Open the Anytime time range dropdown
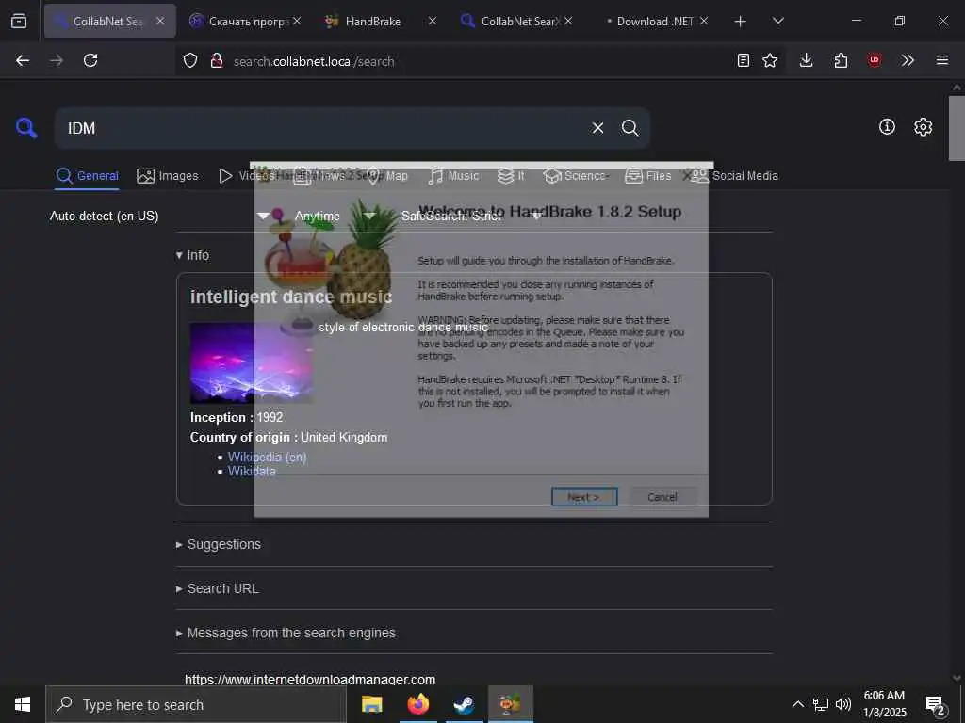Viewport: 965px width, 723px height. (x=335, y=216)
